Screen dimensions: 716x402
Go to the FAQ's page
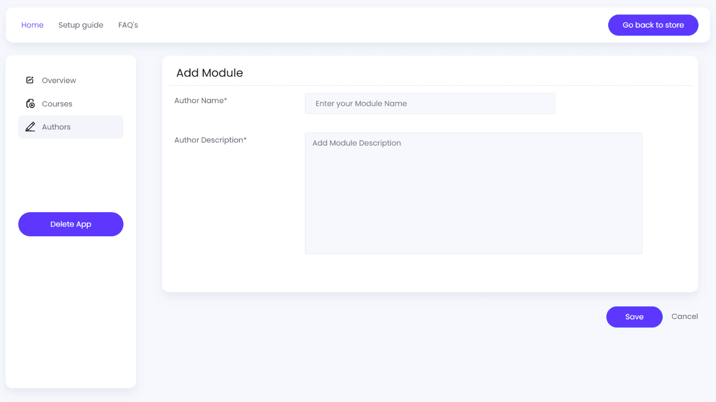pyautogui.click(x=128, y=25)
